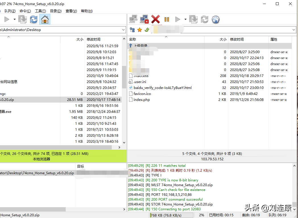298x218 pixels.
Task: Pause the transfer with the pause icon
Action: pos(167,19)
